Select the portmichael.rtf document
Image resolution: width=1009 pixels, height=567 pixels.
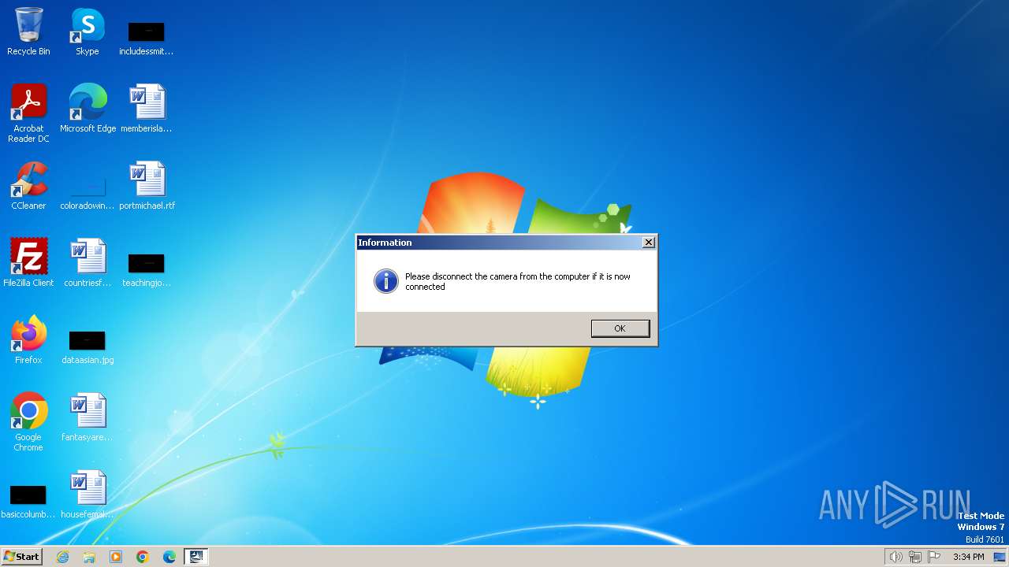pyautogui.click(x=147, y=186)
